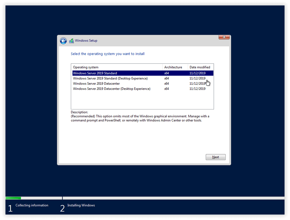Click the Installing Windows step label

81,205
